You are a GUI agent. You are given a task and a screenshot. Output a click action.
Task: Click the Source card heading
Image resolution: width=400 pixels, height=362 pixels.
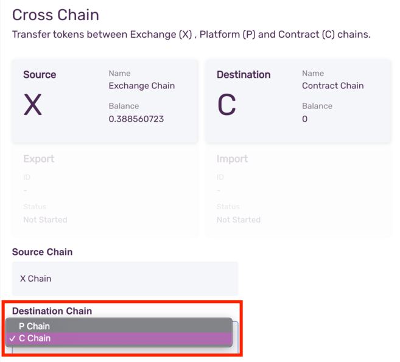pyautogui.click(x=40, y=75)
